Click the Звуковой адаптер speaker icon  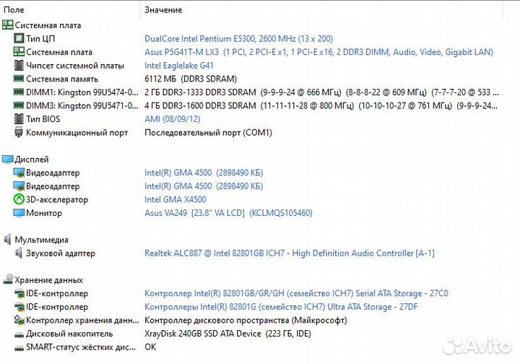(19, 253)
